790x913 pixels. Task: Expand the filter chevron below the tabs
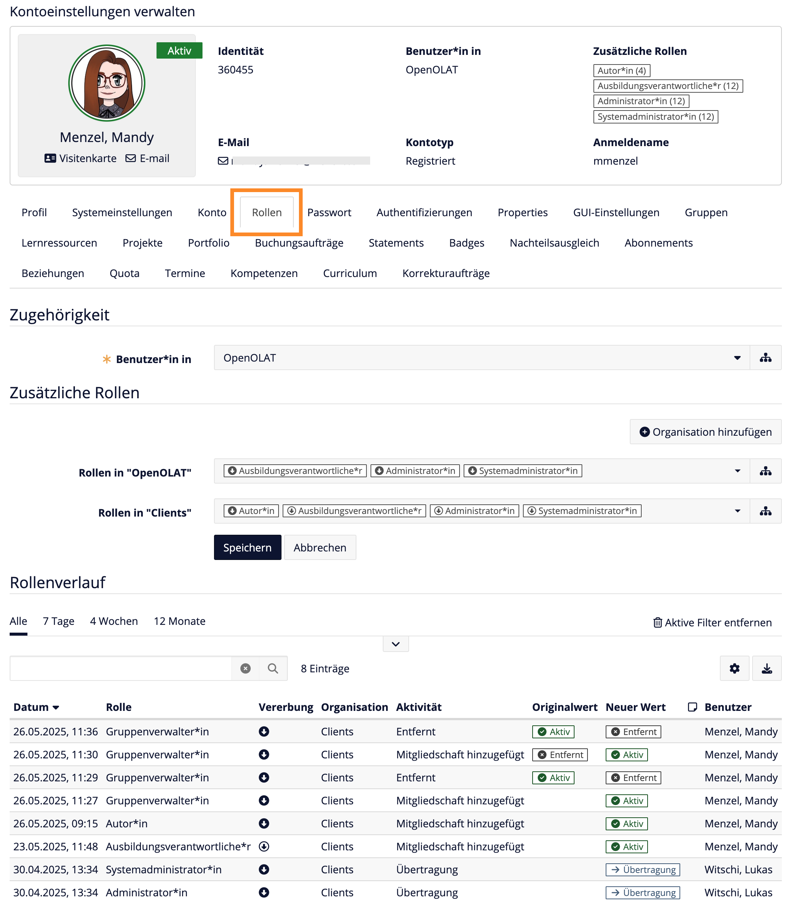click(395, 644)
